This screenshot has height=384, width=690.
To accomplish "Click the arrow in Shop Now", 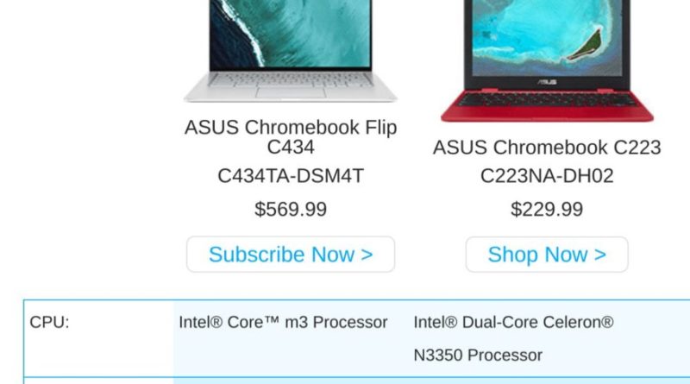I will pos(600,255).
